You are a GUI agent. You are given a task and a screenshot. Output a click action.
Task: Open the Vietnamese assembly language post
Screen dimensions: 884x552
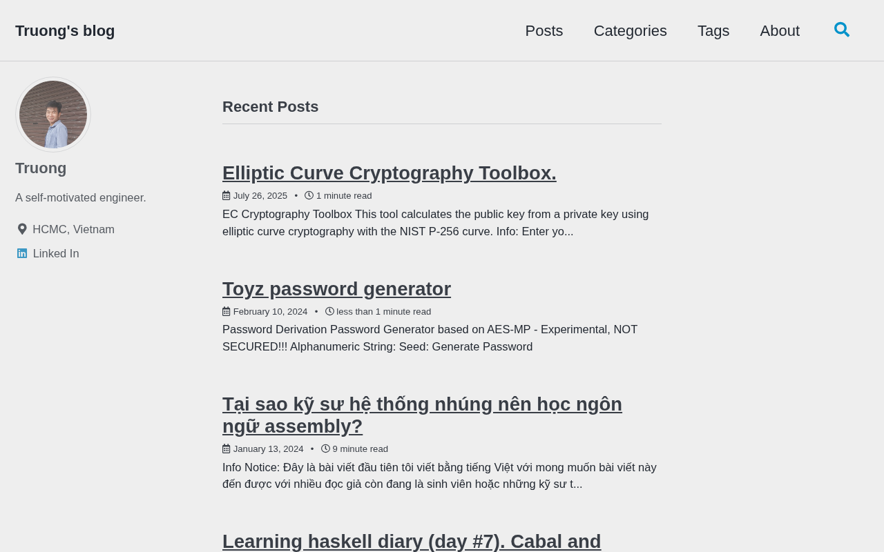(x=422, y=415)
